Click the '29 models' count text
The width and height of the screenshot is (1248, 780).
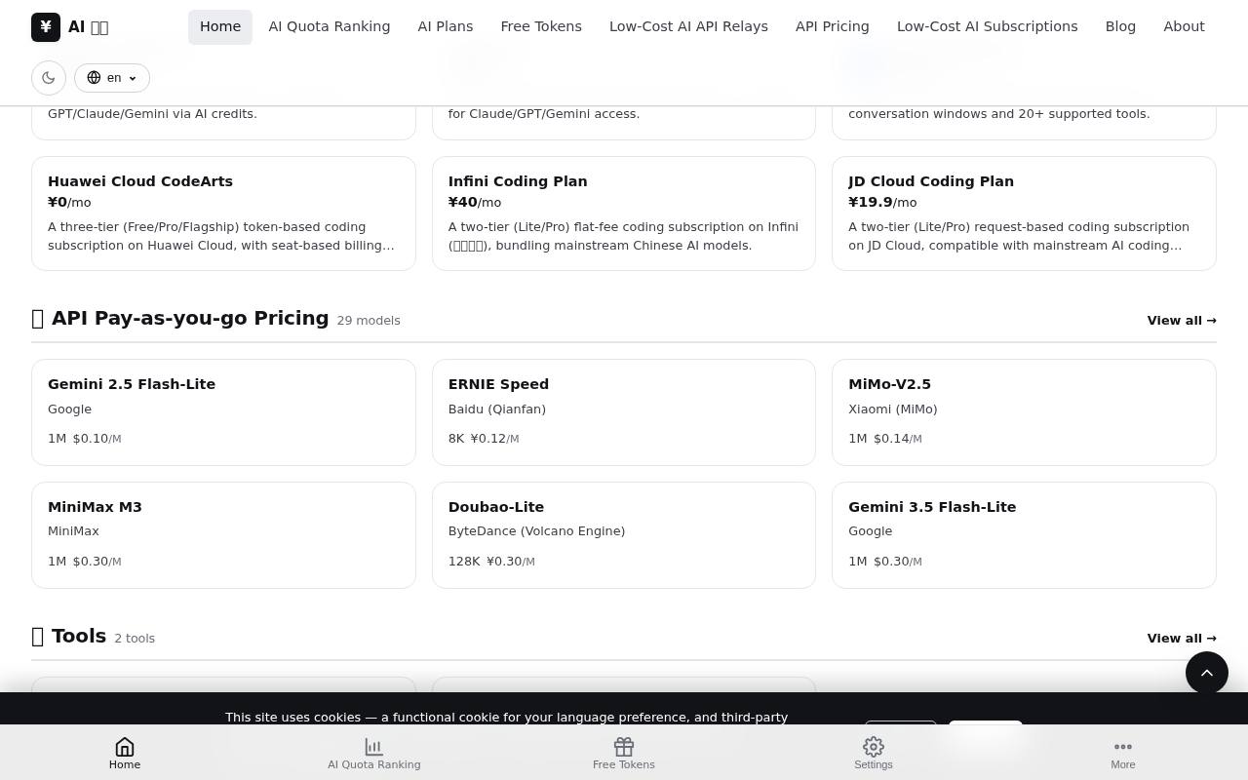point(369,321)
